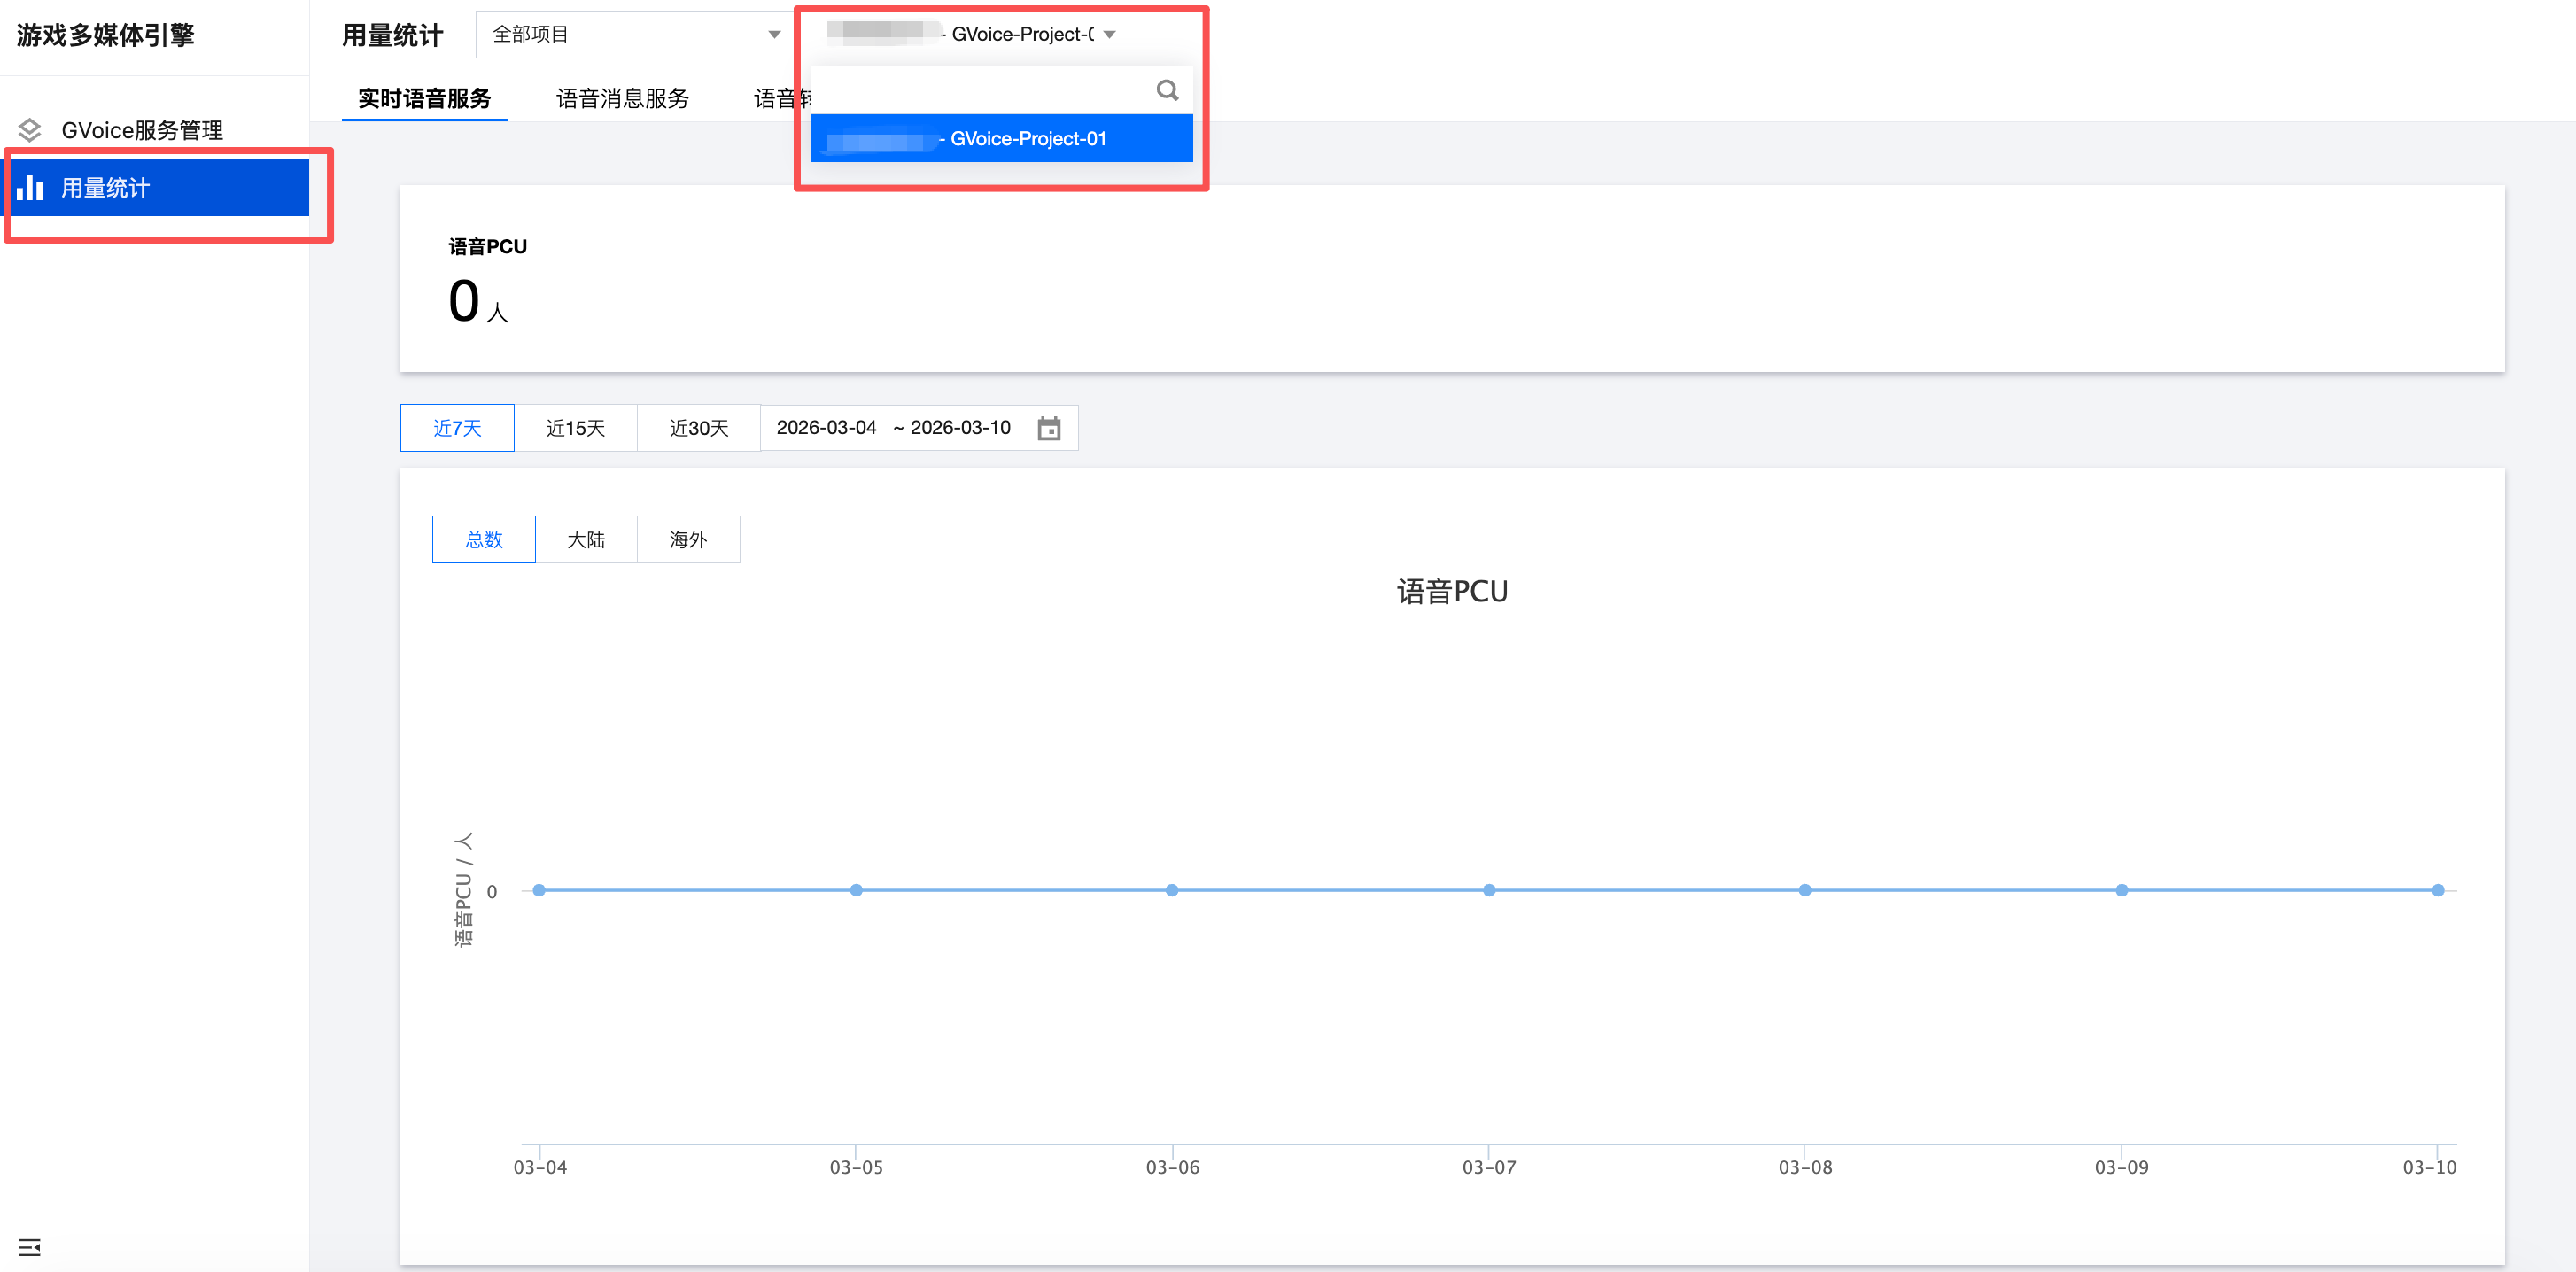
Task: Click the 03-04 data point on chart
Action: pyautogui.click(x=539, y=890)
